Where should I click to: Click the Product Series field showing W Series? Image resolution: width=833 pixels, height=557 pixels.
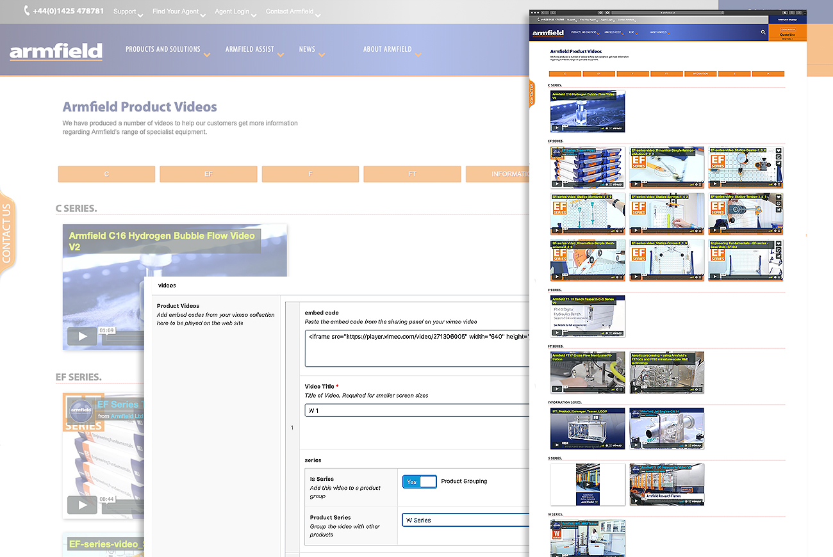tap(466, 520)
